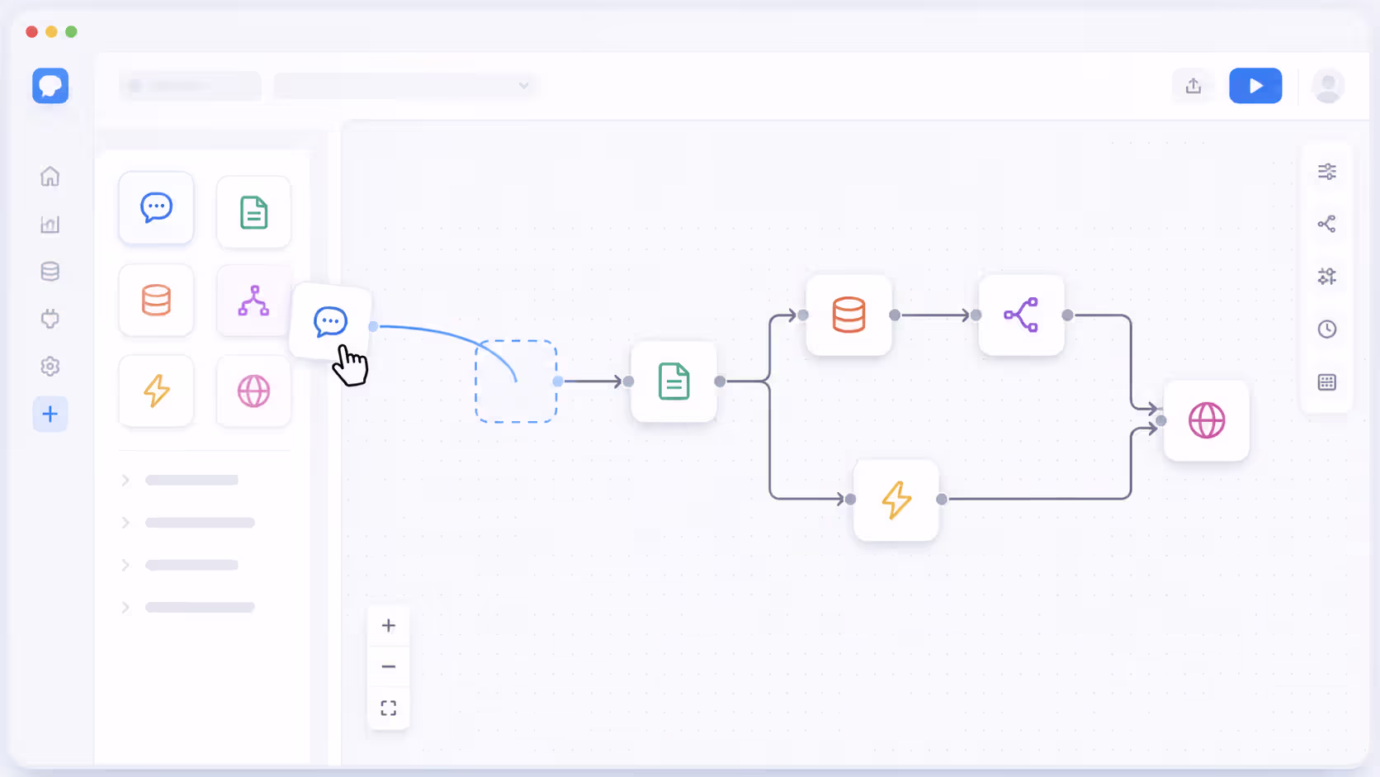Viewport: 1380px width, 777px height.
Task: Select the yellow lightning block in palette
Action: (x=156, y=391)
